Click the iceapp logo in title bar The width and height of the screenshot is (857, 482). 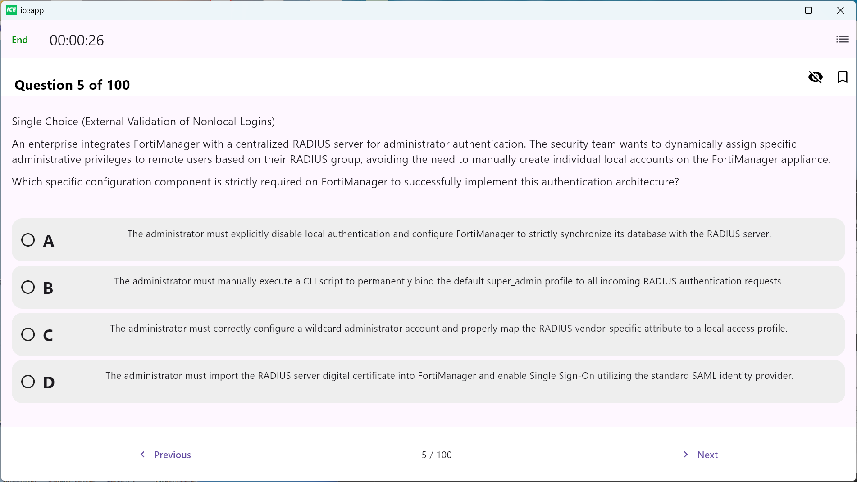(x=11, y=10)
